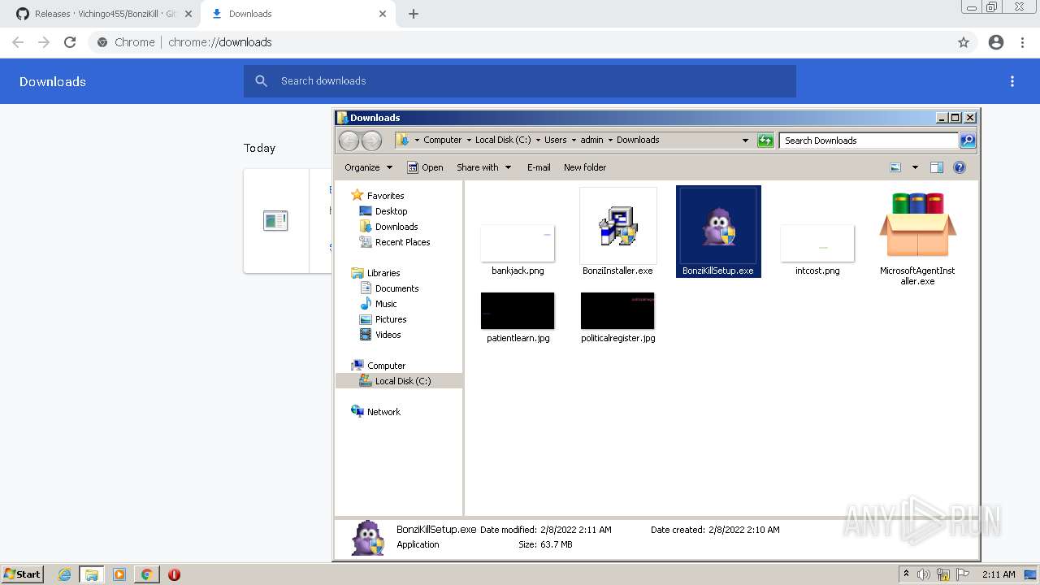Image resolution: width=1040 pixels, height=585 pixels.
Task: Open the volume speaker tray icon
Action: pos(924,574)
